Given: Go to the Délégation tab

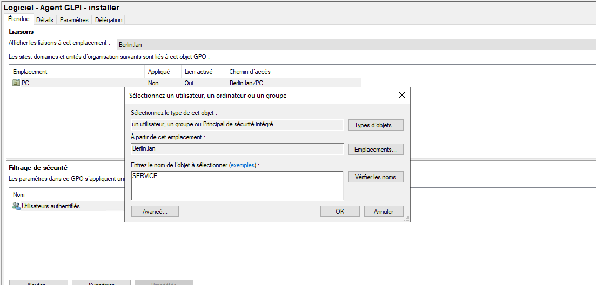Looking at the screenshot, I should tap(109, 20).
